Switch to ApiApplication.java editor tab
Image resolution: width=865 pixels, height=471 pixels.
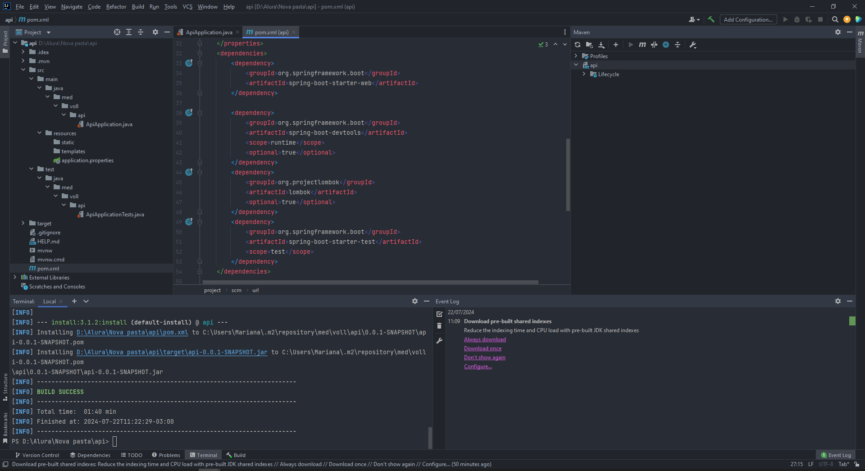209,32
